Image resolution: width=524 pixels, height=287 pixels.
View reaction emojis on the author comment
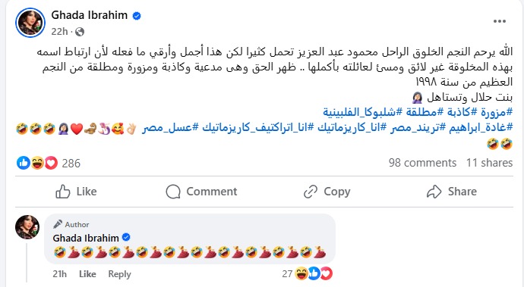(x=314, y=273)
